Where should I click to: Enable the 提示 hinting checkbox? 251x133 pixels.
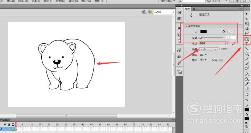pos(220,49)
